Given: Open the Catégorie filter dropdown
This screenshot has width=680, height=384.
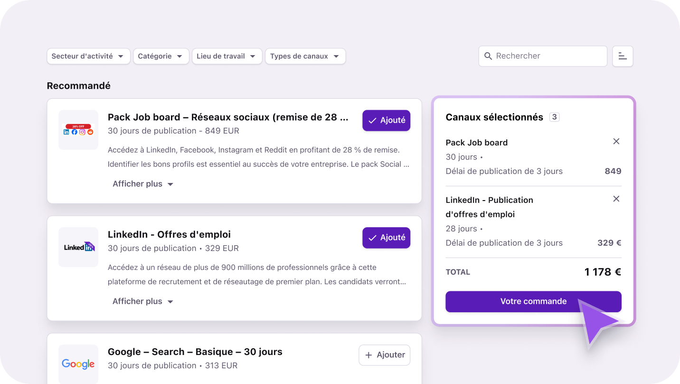Looking at the screenshot, I should [161, 56].
